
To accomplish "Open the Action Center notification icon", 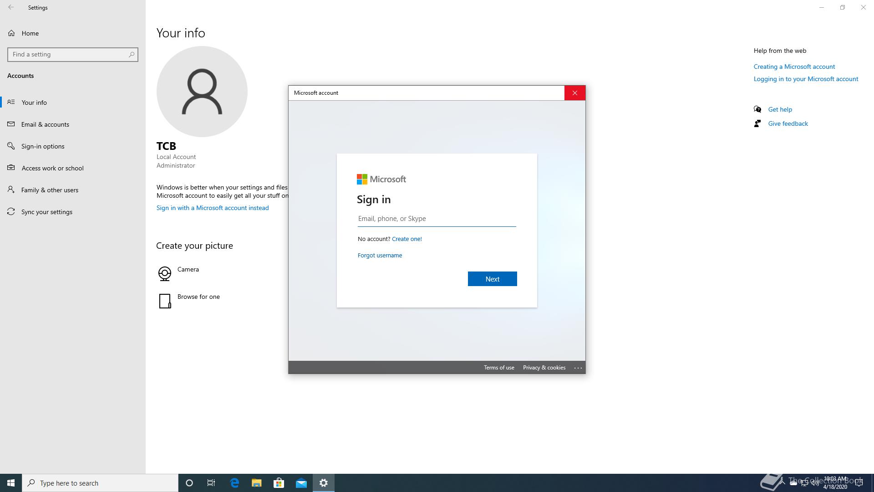I will pos(859,483).
